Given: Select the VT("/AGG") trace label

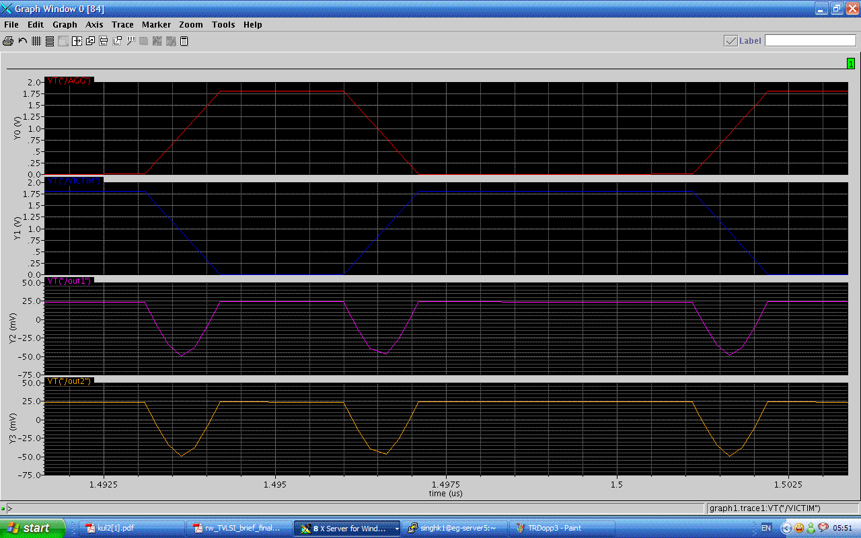Looking at the screenshot, I should (69, 81).
